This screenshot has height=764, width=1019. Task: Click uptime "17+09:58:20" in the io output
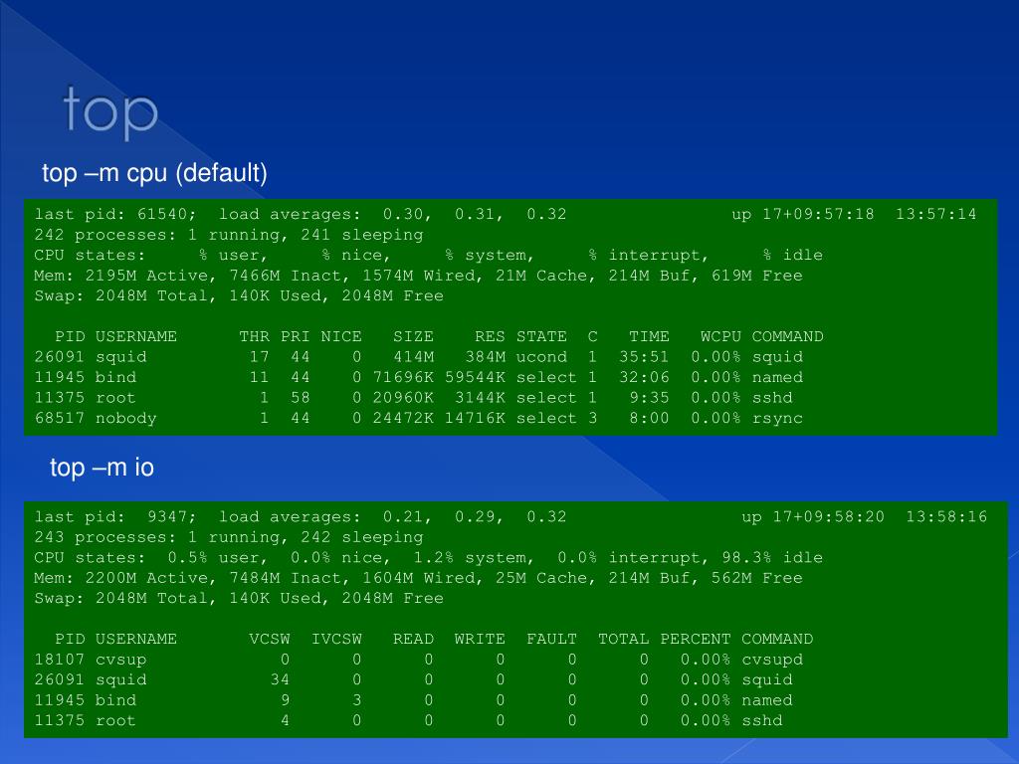click(x=829, y=517)
